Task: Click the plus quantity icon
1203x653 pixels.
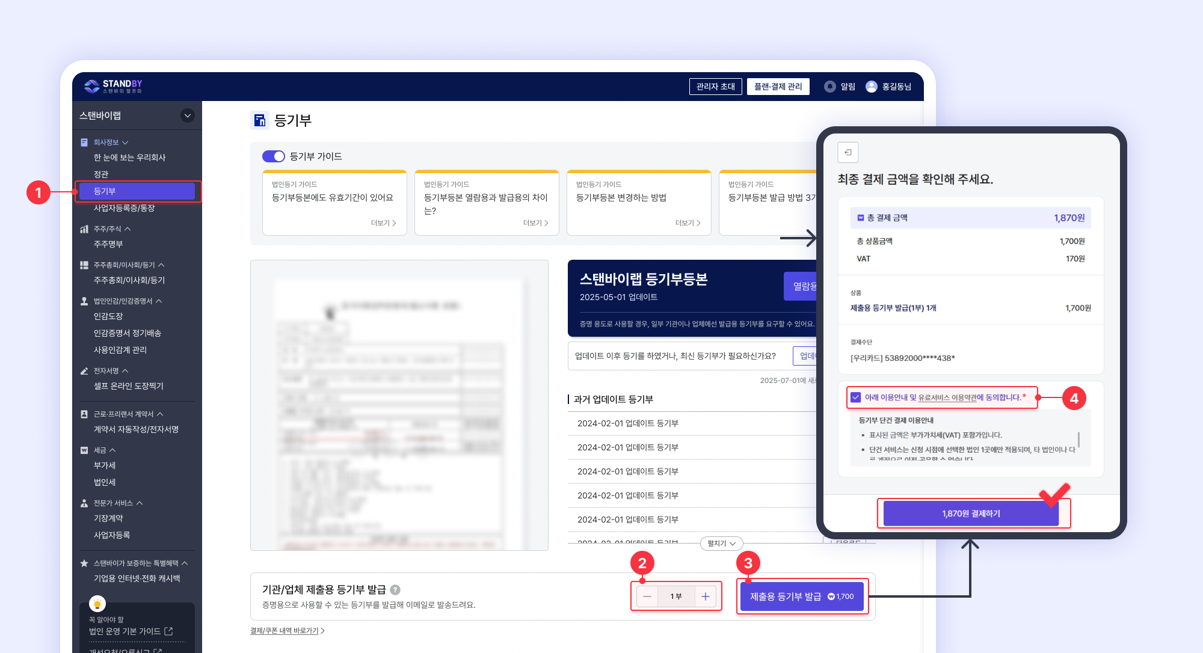Action: pos(706,596)
